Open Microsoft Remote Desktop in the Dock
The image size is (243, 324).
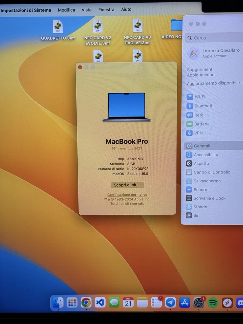pos(227,303)
